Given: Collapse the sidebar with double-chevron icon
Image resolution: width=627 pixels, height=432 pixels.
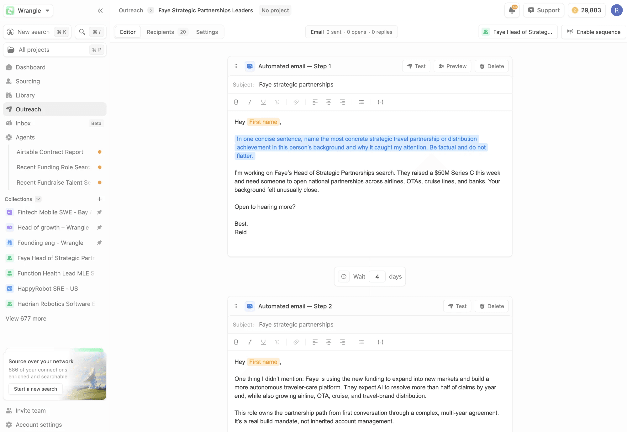Looking at the screenshot, I should [x=100, y=11].
